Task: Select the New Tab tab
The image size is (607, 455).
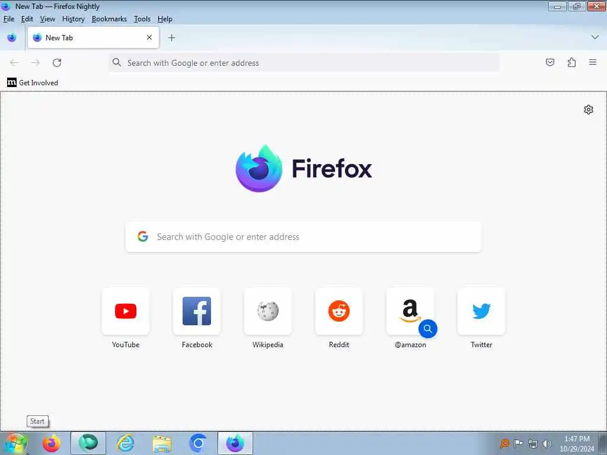Action: 93,37
